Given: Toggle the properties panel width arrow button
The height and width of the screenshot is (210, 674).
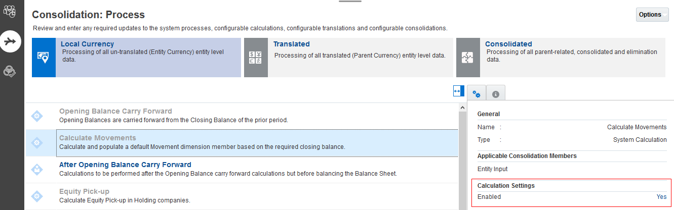Looking at the screenshot, I should point(458,91).
